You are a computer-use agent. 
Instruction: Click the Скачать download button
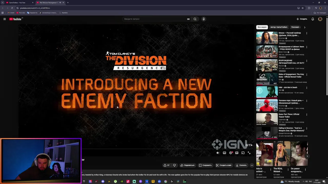click(241, 165)
